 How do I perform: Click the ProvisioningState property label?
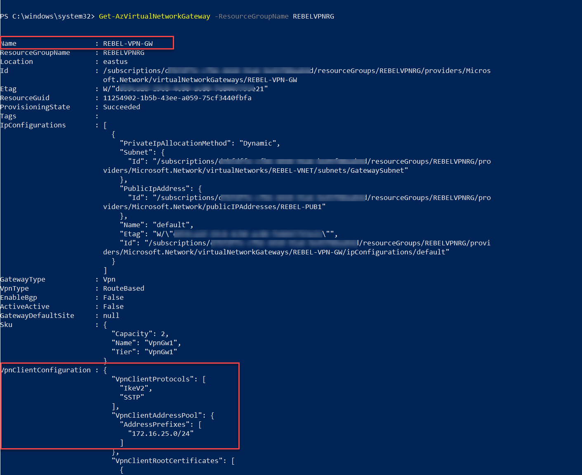coord(35,107)
